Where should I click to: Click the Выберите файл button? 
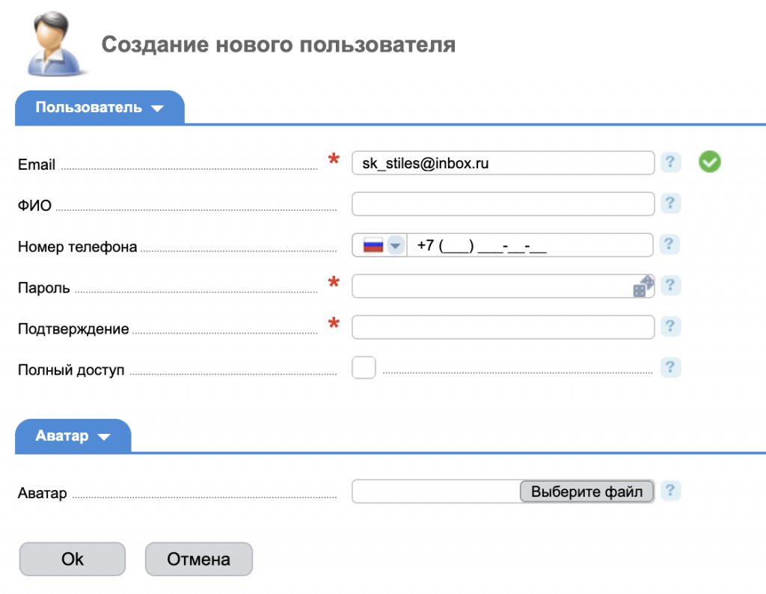pyautogui.click(x=586, y=492)
